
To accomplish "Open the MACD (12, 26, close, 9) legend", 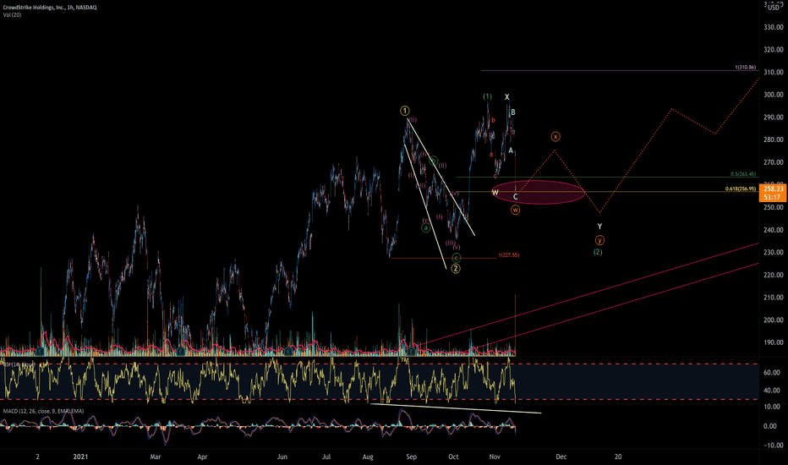I will (x=43, y=411).
